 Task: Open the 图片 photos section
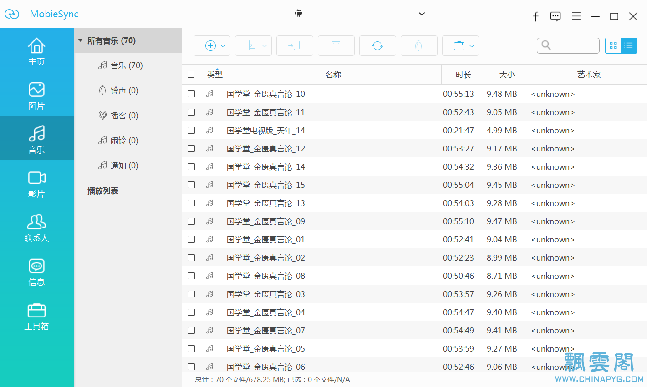pyautogui.click(x=36, y=95)
